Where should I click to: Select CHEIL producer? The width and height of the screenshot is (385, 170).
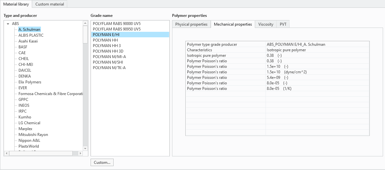[x=24, y=59]
